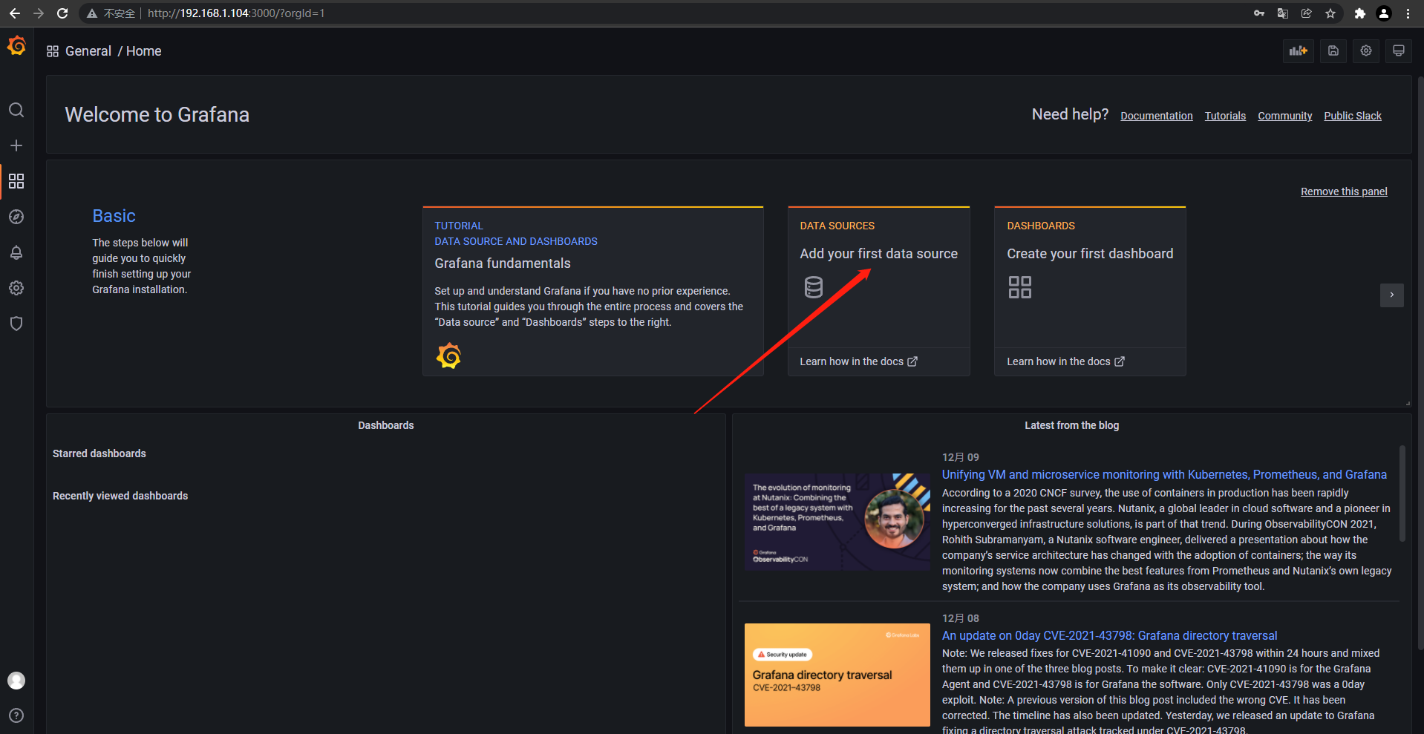The height and width of the screenshot is (734, 1424).
Task: Click the Basic setup heading
Action: (x=114, y=216)
